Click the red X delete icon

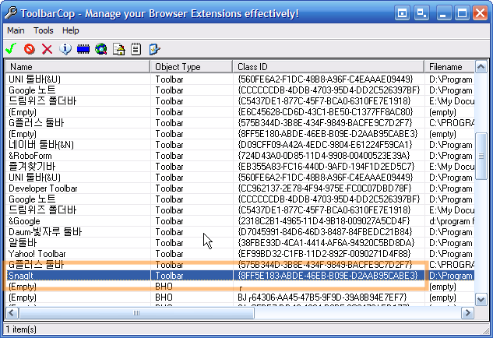[47, 49]
